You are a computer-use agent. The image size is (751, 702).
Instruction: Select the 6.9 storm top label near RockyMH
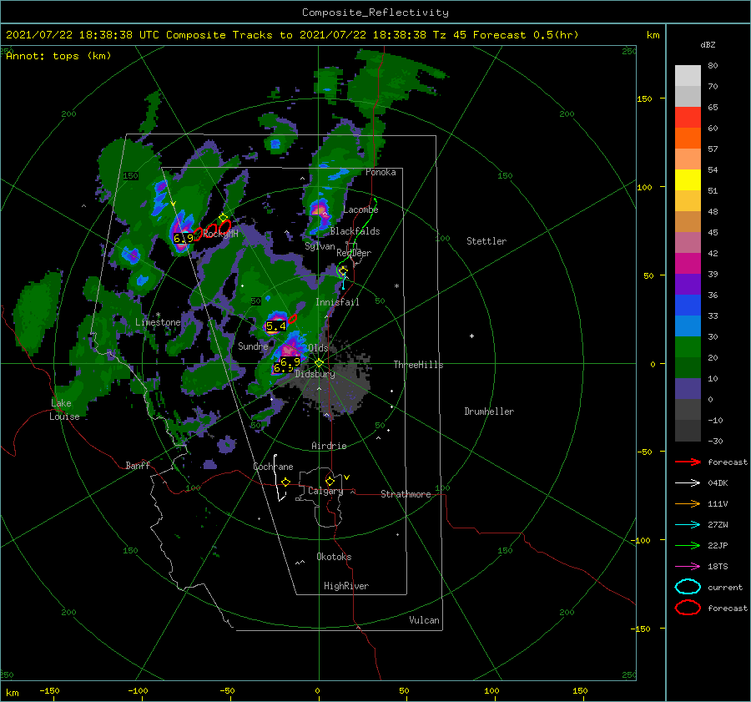(184, 238)
